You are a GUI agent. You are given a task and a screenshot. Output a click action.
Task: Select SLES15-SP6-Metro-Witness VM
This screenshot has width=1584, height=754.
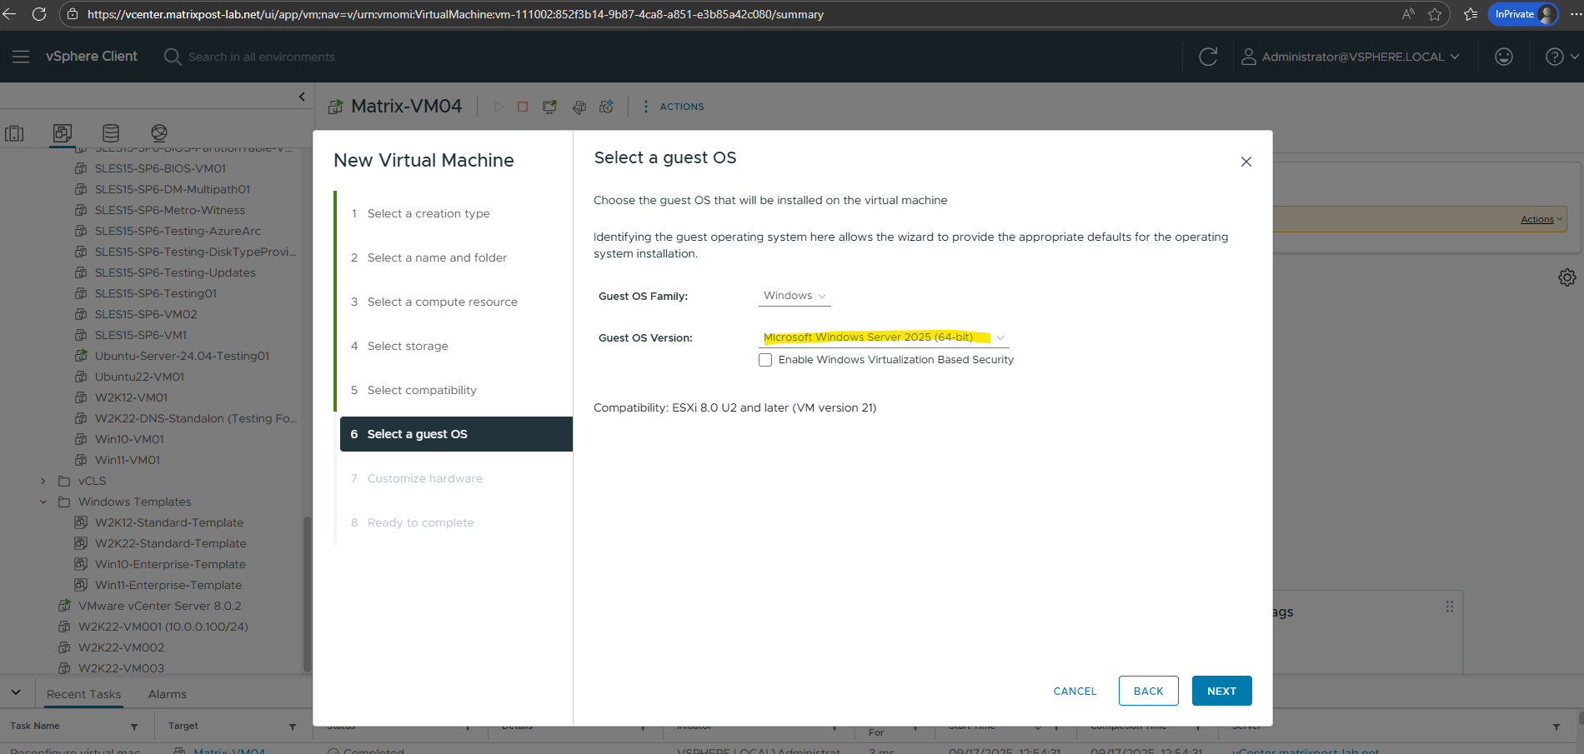coord(170,210)
